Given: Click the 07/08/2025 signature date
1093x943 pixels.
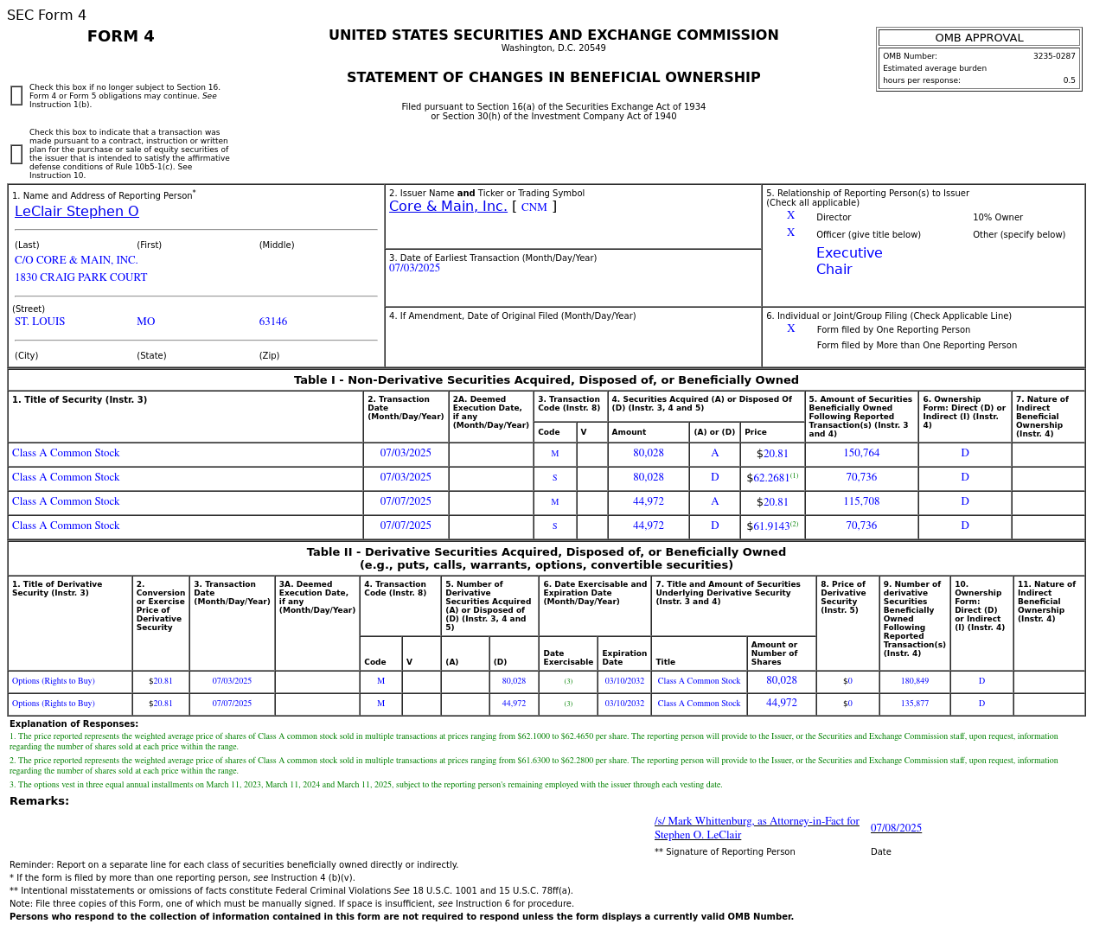Looking at the screenshot, I should pos(896,828).
